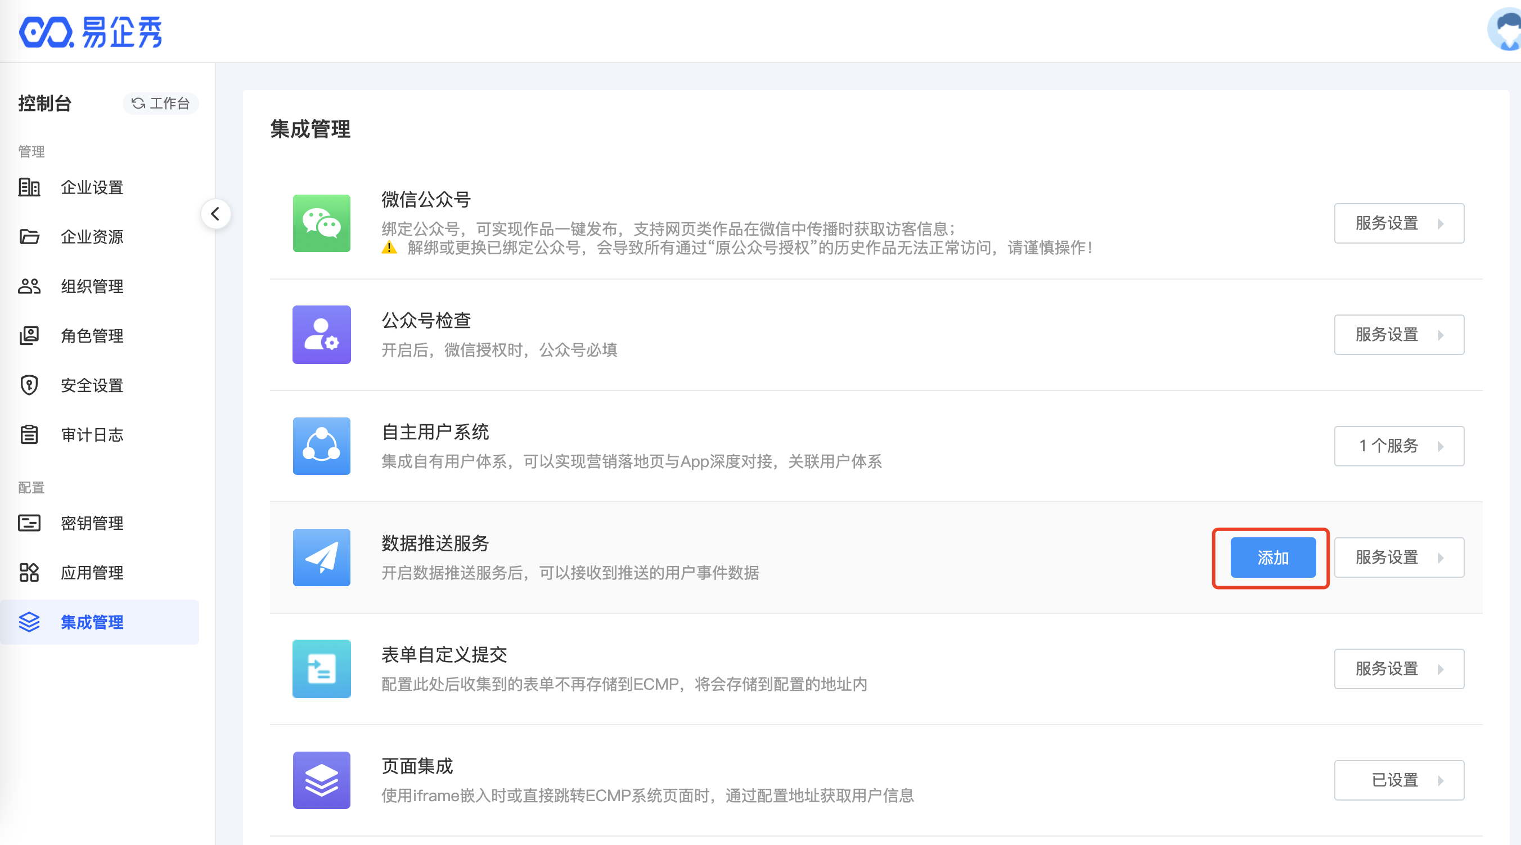The height and width of the screenshot is (845, 1521).
Task: Switch to 工作台 workspace
Action: click(161, 104)
